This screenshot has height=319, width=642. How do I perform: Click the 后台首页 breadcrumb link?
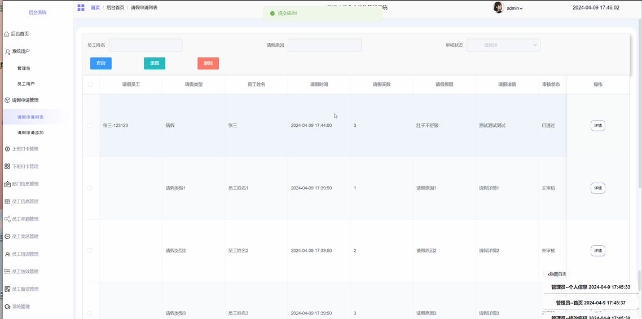click(115, 8)
